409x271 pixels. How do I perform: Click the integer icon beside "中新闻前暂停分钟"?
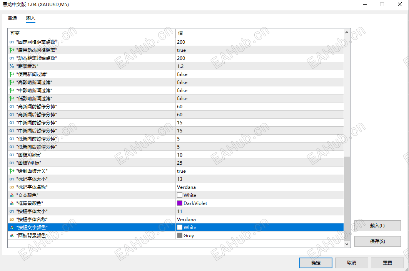click(12, 122)
